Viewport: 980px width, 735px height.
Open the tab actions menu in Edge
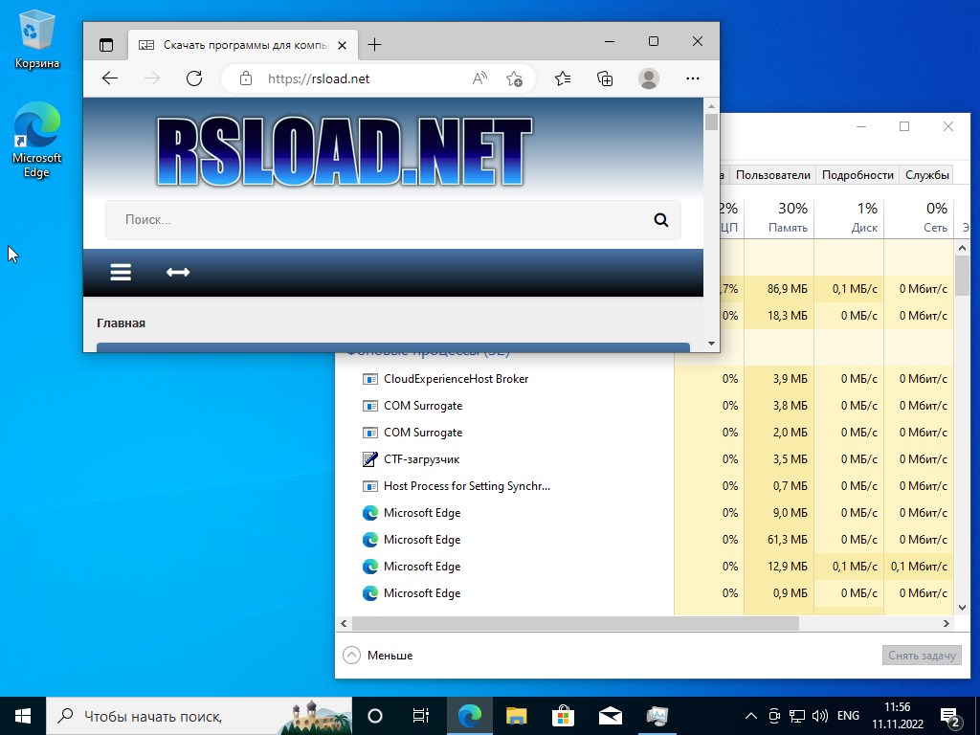click(x=106, y=44)
